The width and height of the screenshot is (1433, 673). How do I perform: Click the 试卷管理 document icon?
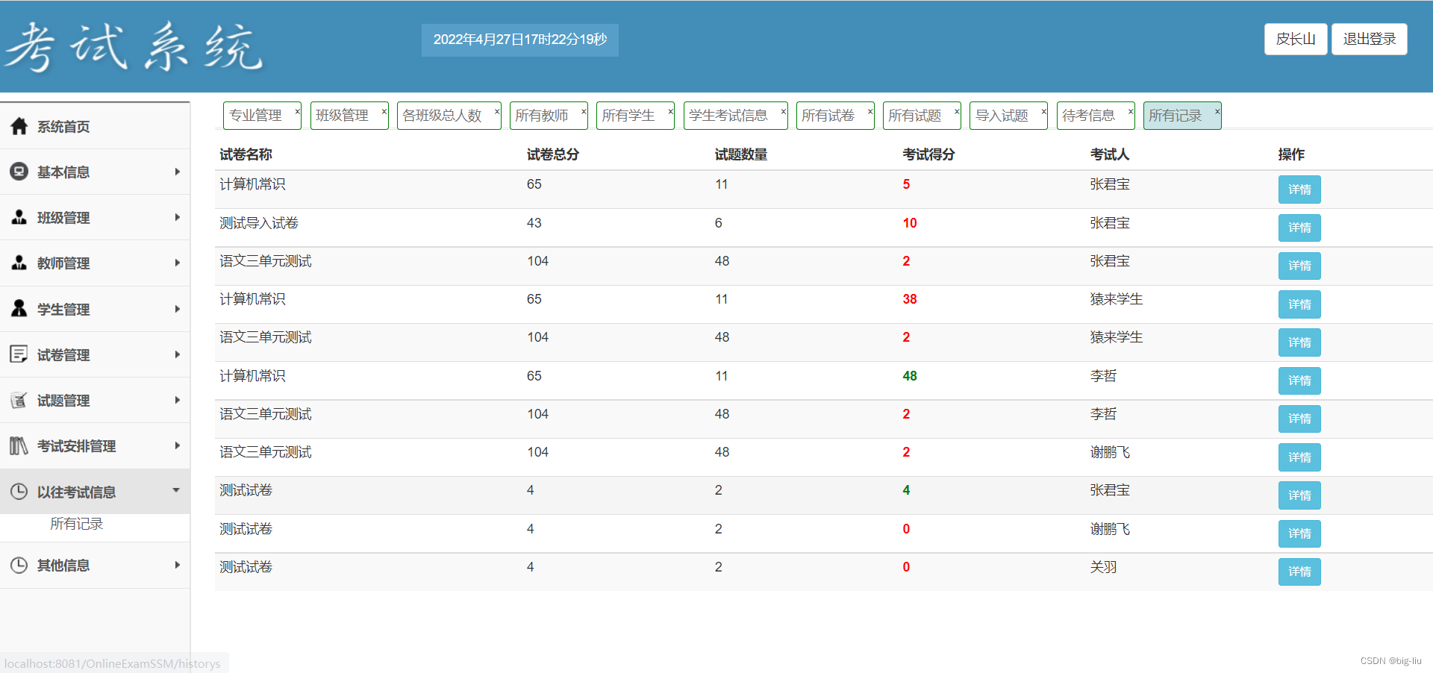click(19, 354)
